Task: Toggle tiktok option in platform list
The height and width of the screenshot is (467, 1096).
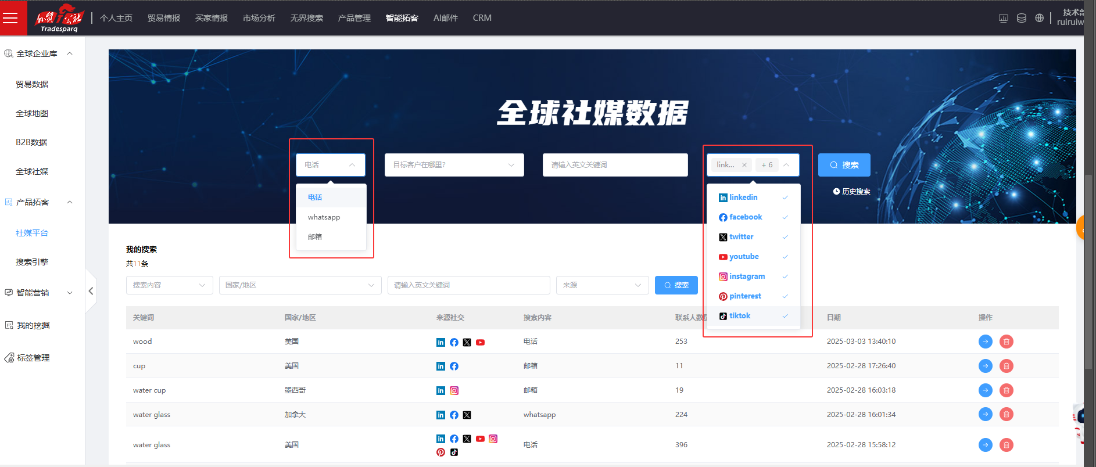Action: click(753, 316)
